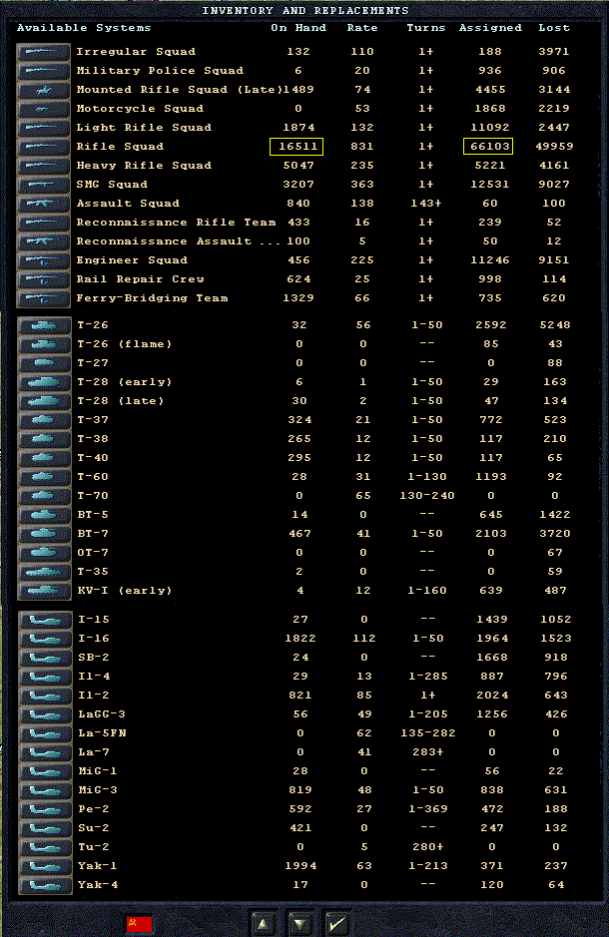Click the MiG-1 row label
This screenshot has width=609, height=937.
tap(98, 771)
